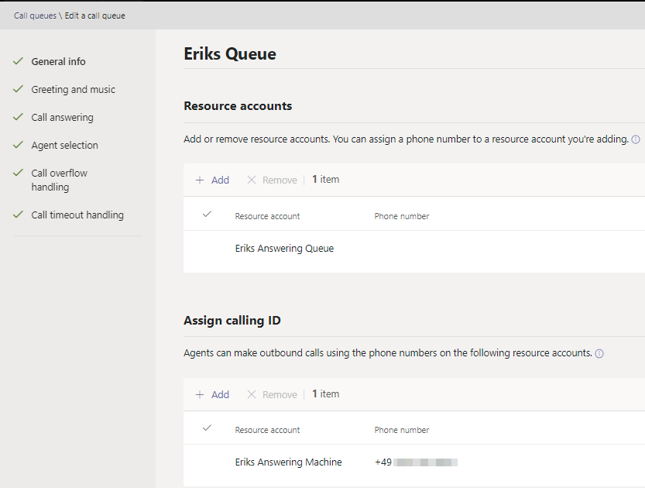This screenshot has height=488, width=645.
Task: Click the plus Add icon under Assign calling ID
Action: (x=200, y=394)
